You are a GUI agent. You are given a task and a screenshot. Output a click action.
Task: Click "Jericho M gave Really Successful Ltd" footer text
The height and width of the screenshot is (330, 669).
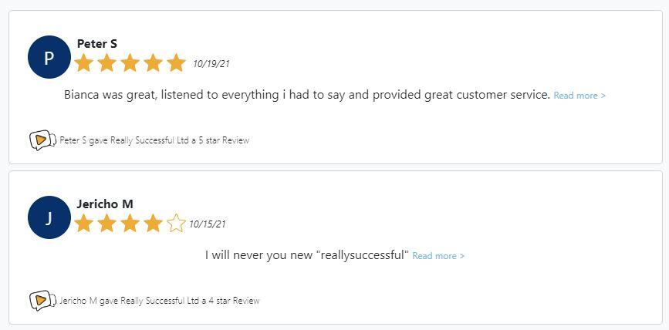[160, 301]
